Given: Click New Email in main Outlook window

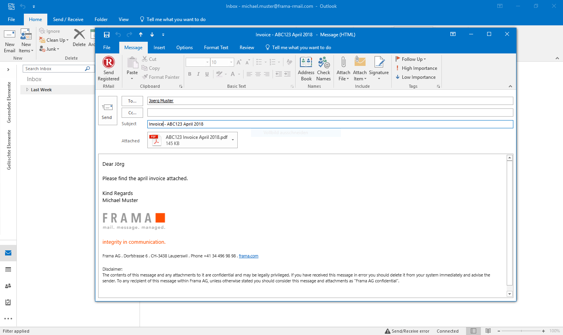Looking at the screenshot, I should [x=9, y=41].
